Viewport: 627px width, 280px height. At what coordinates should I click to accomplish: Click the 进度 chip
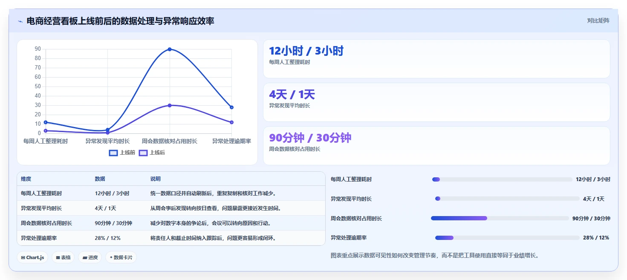90,257
